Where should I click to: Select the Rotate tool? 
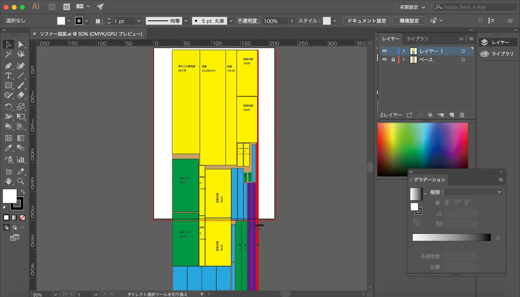coord(8,107)
